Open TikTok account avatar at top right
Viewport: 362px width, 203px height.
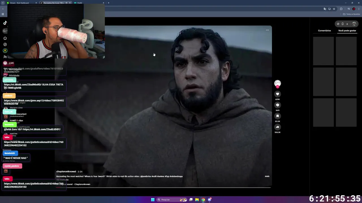354,24
